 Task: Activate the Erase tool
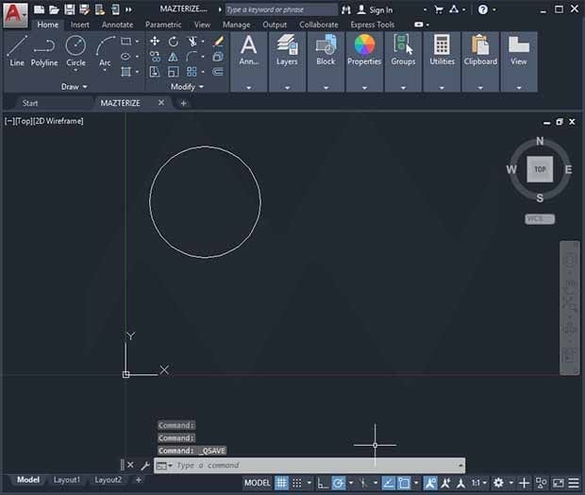tap(218, 42)
